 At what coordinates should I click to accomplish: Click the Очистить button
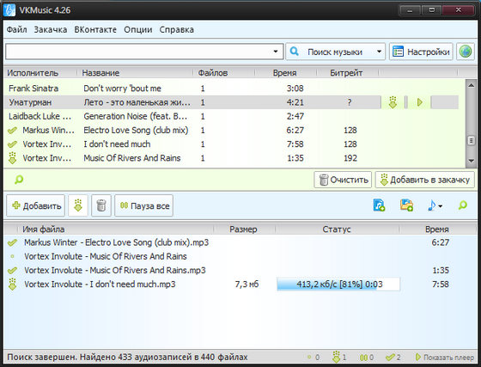point(343,180)
